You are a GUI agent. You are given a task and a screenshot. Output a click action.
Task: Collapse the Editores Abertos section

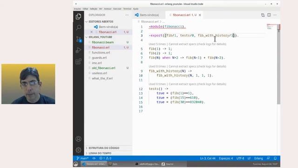coord(101,22)
